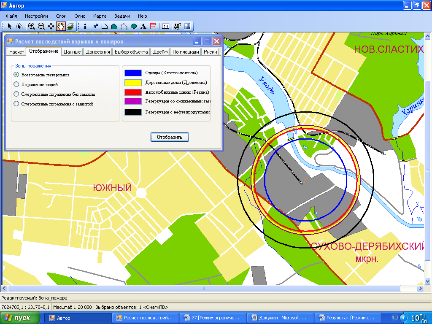Open the ruler measure tool
The width and height of the screenshot is (432, 324).
[165, 26]
